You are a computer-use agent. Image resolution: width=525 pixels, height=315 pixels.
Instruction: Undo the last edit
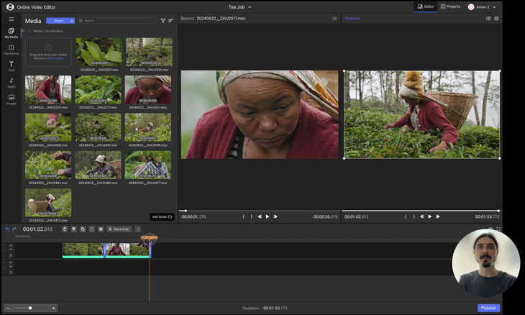[x=7, y=229]
